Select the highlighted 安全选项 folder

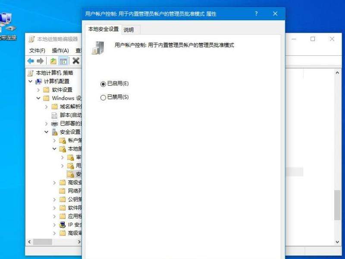click(74, 174)
